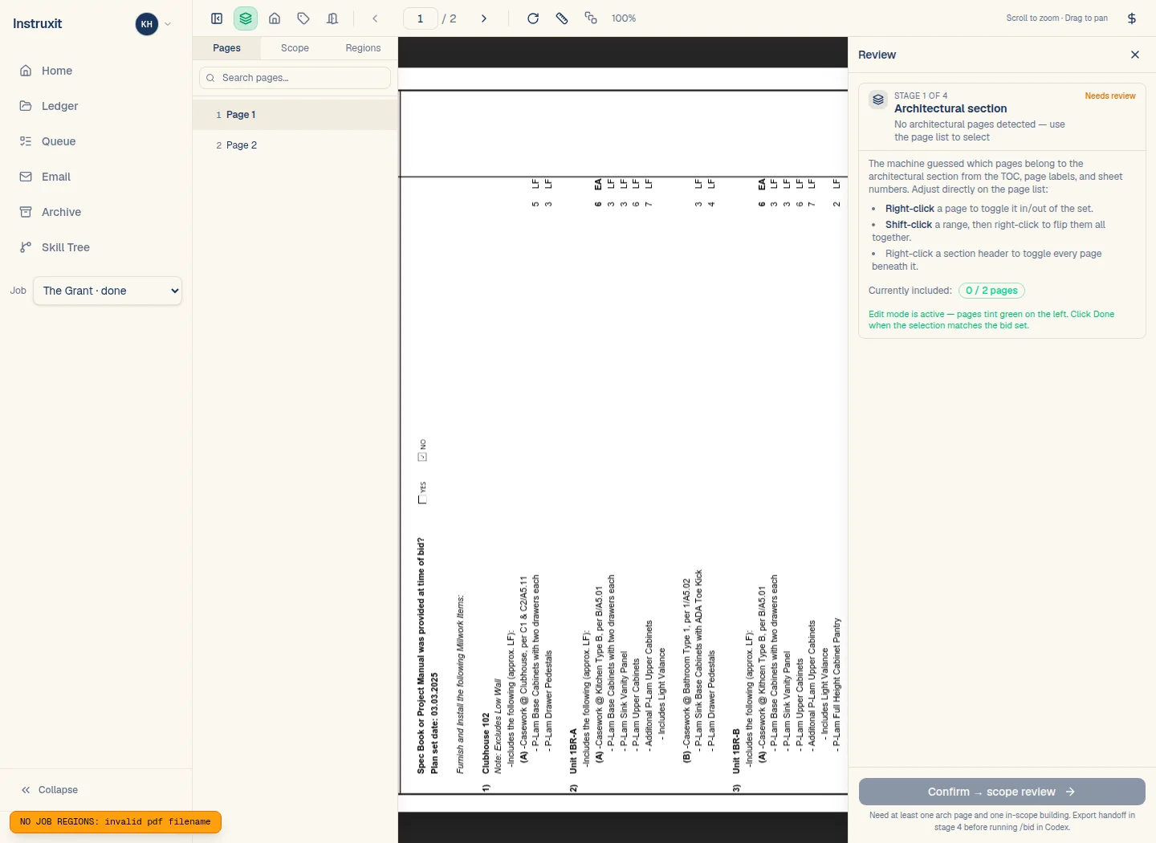Switch to the Pages tab
The height and width of the screenshot is (843, 1156).
tap(226, 48)
